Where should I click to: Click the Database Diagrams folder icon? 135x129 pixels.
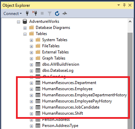31,28
